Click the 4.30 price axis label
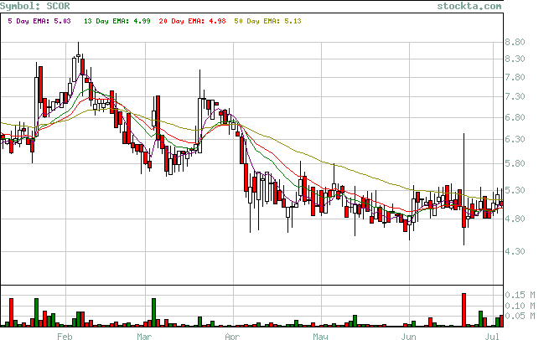Screen dimensions: 549x340 tap(515, 251)
